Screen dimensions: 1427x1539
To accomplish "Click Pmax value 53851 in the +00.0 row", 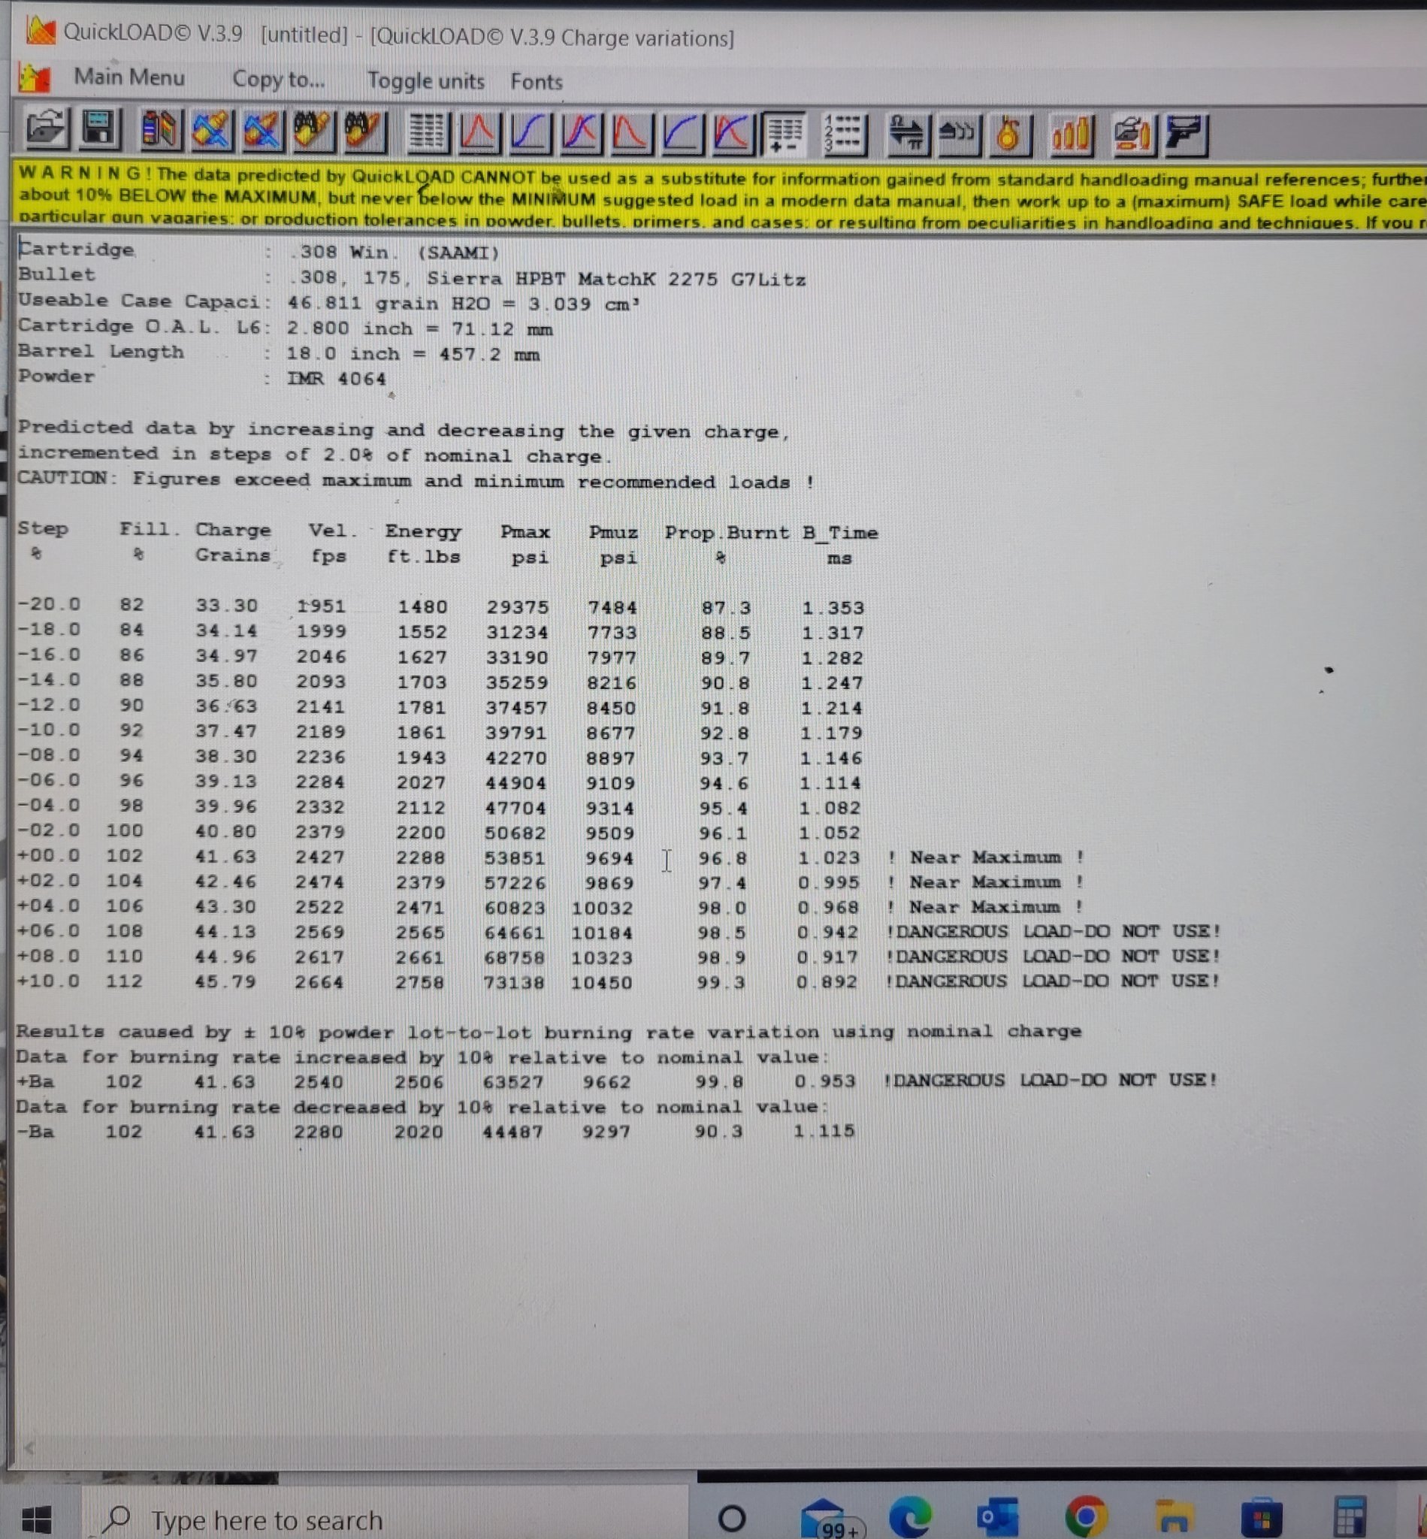I will pyautogui.click(x=515, y=858).
